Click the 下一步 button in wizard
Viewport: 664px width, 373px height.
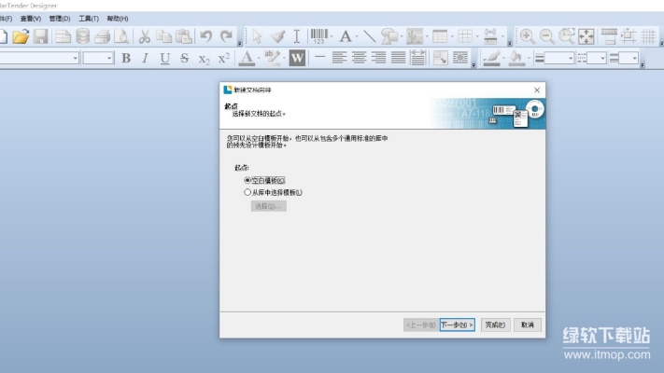(x=458, y=325)
